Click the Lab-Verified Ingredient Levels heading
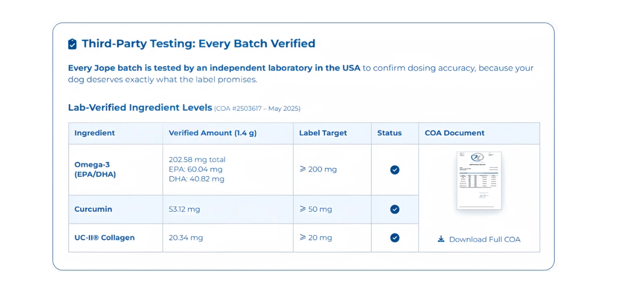The width and height of the screenshot is (621, 295). pyautogui.click(x=140, y=107)
